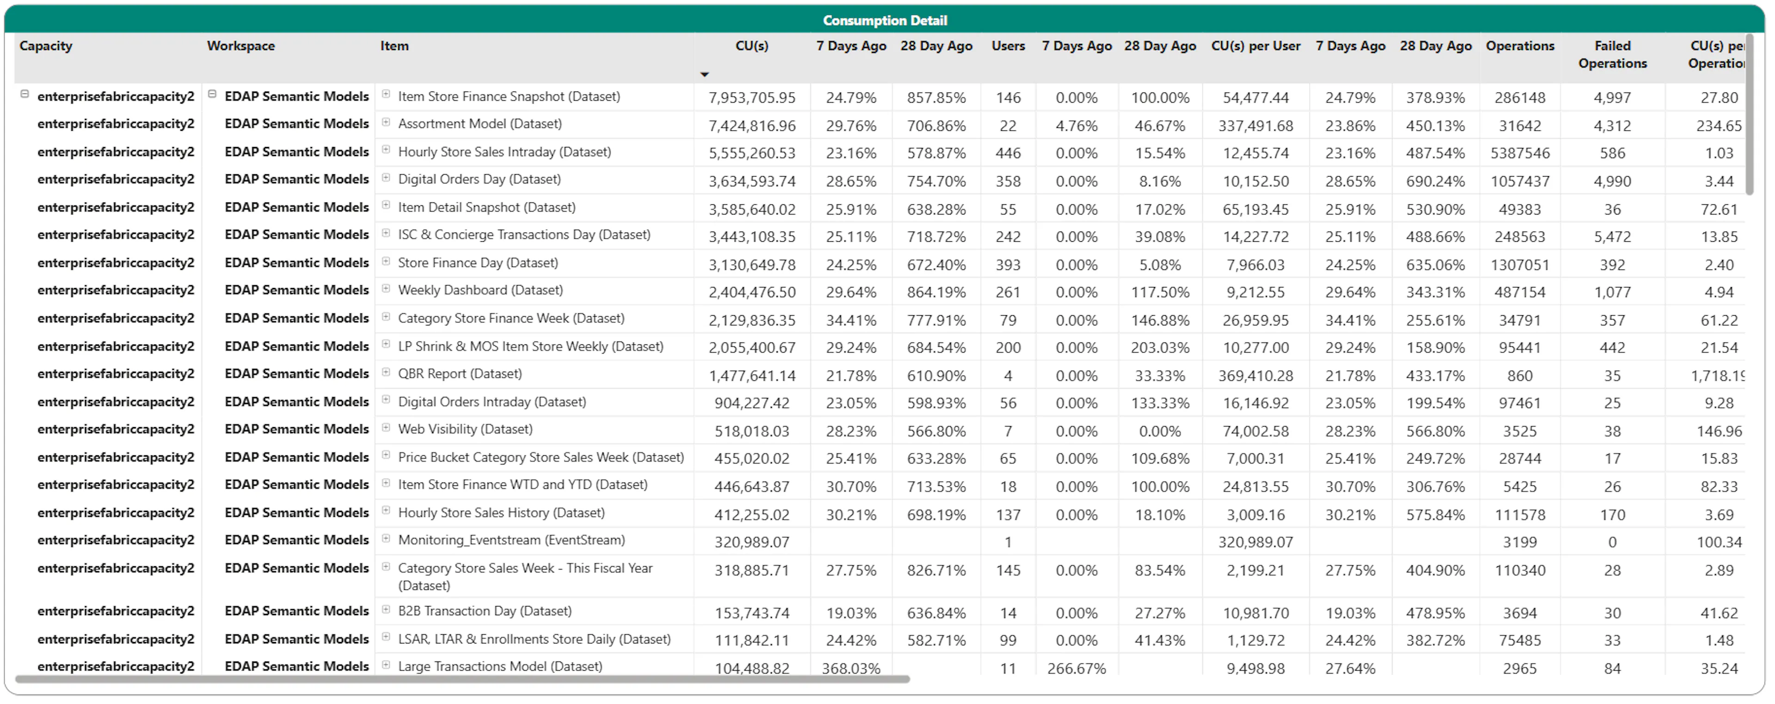Expand Hourly Store Sales Intraday row
This screenshot has width=1775, height=704.
(386, 149)
